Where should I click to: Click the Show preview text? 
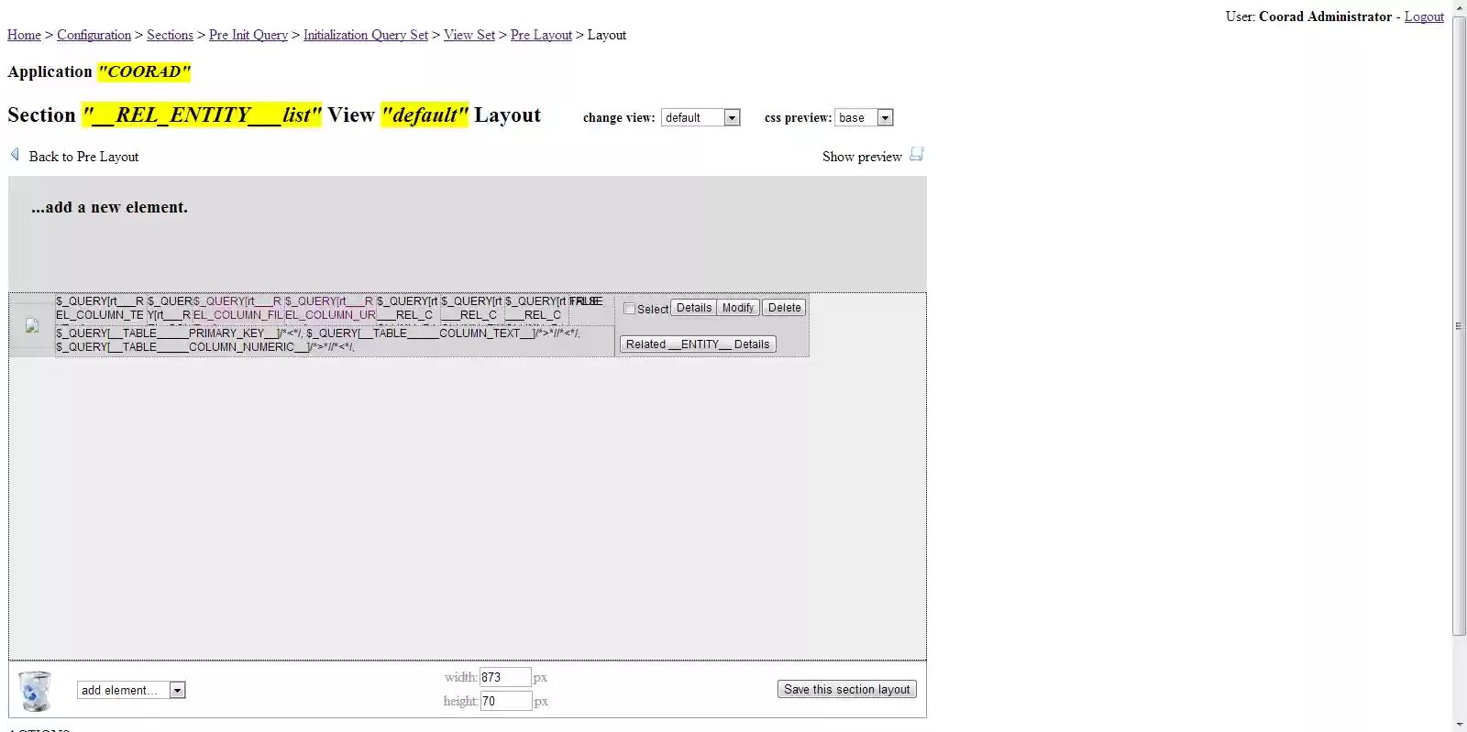point(862,157)
